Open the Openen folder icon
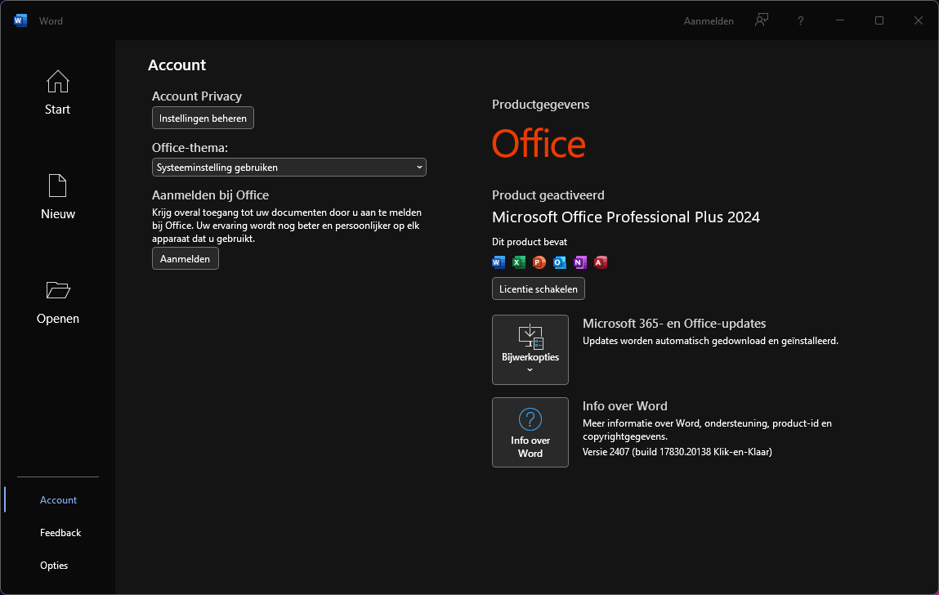Viewport: 939px width, 595px height. 58,290
